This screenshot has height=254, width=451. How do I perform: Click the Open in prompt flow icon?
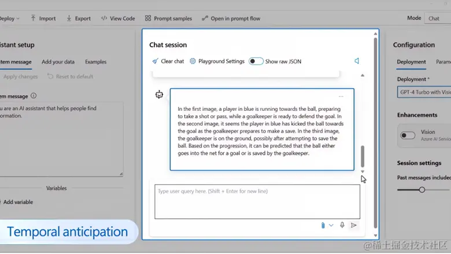click(205, 18)
